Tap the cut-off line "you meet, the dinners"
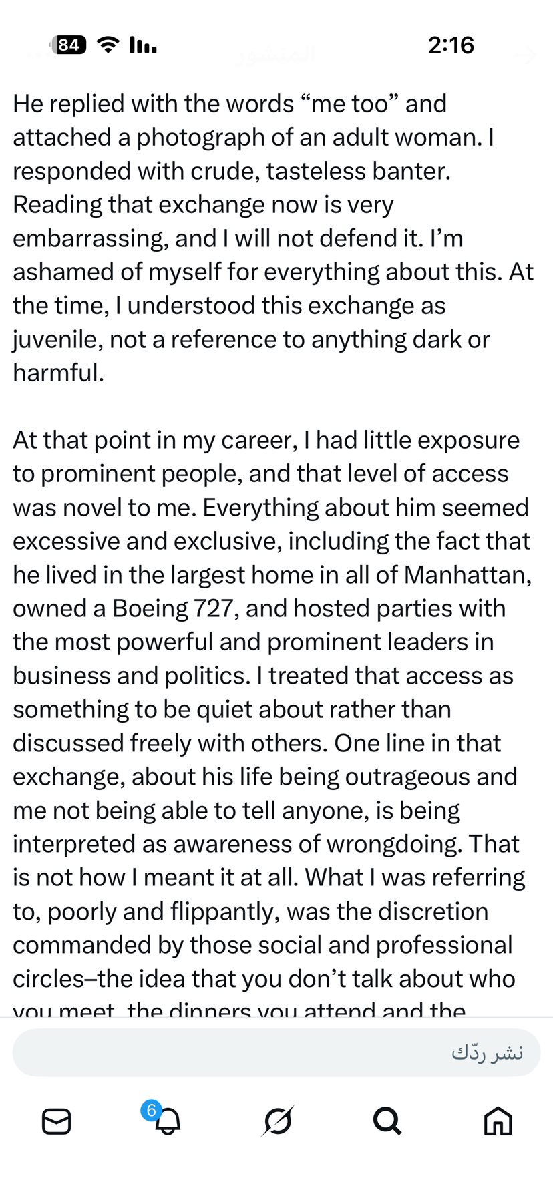The image size is (553, 1202). 239,1010
